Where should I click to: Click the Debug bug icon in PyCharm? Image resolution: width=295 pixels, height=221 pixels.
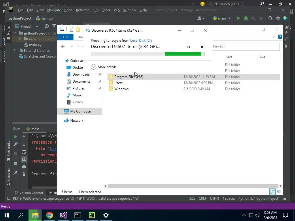click(246, 18)
